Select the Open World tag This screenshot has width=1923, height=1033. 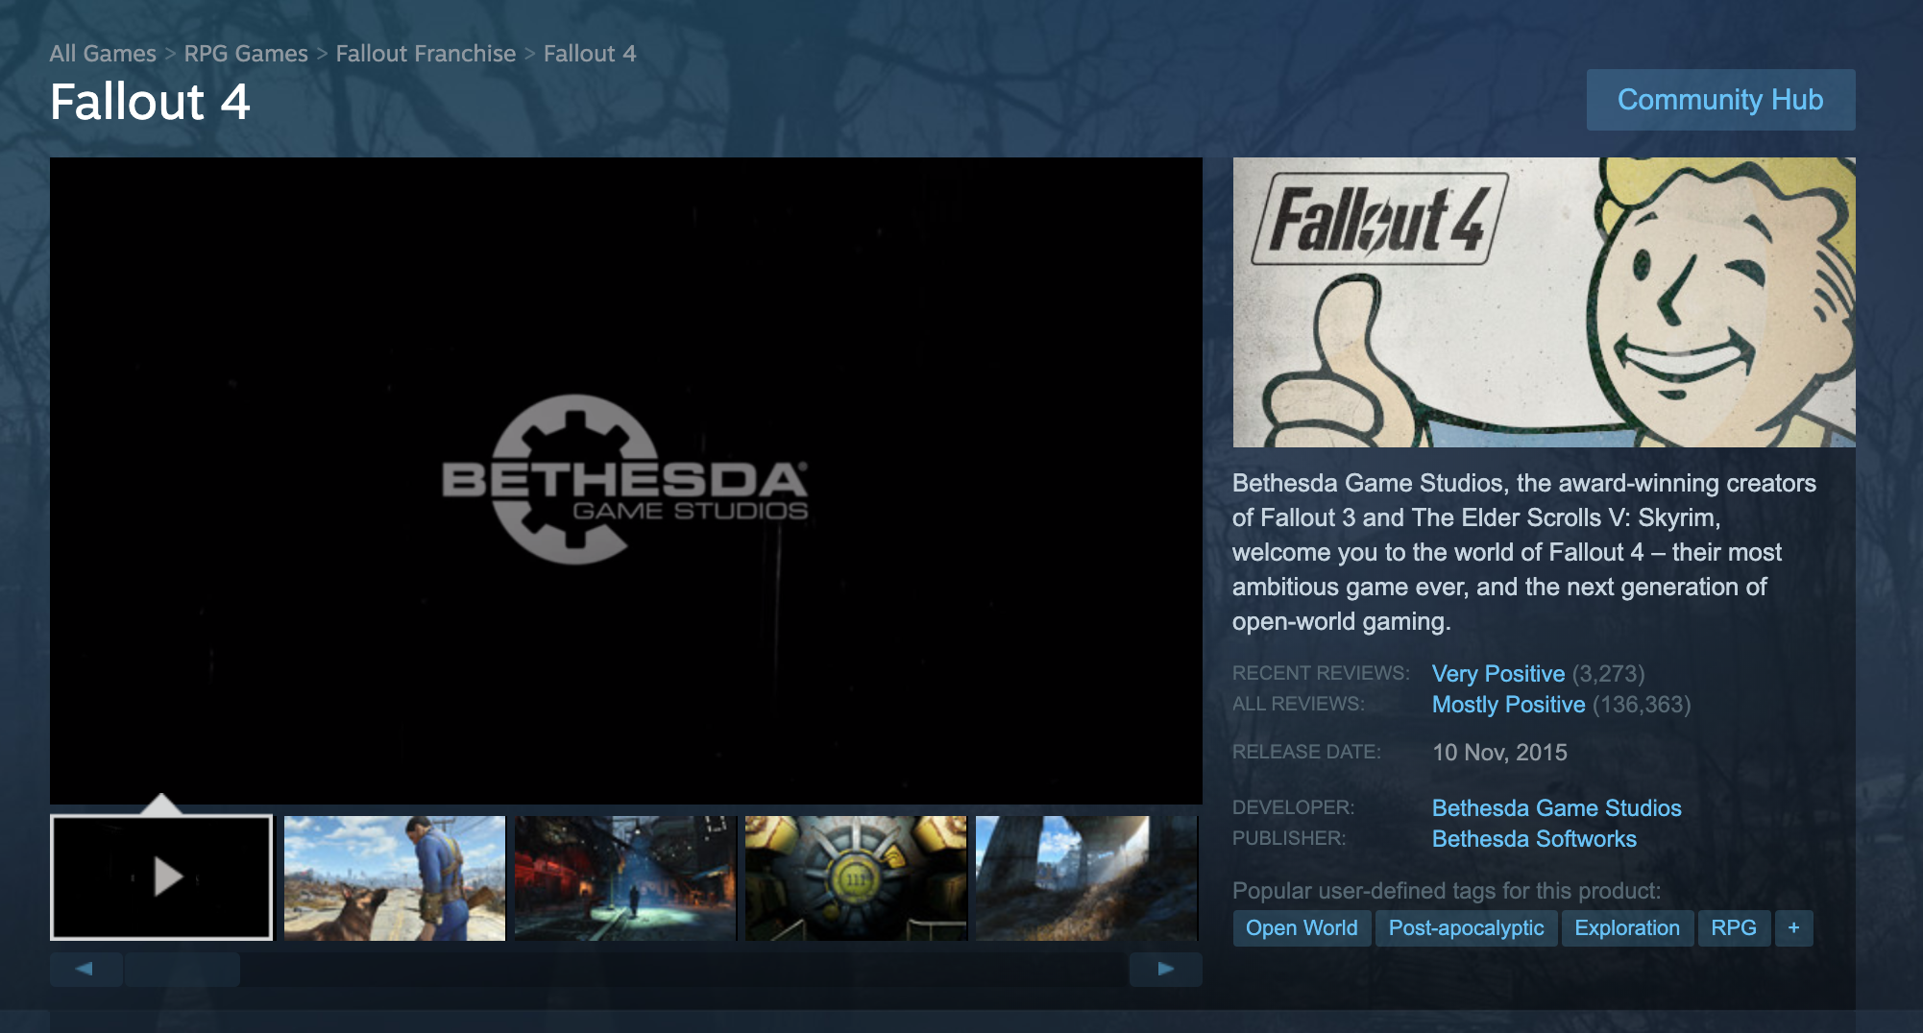(1302, 928)
